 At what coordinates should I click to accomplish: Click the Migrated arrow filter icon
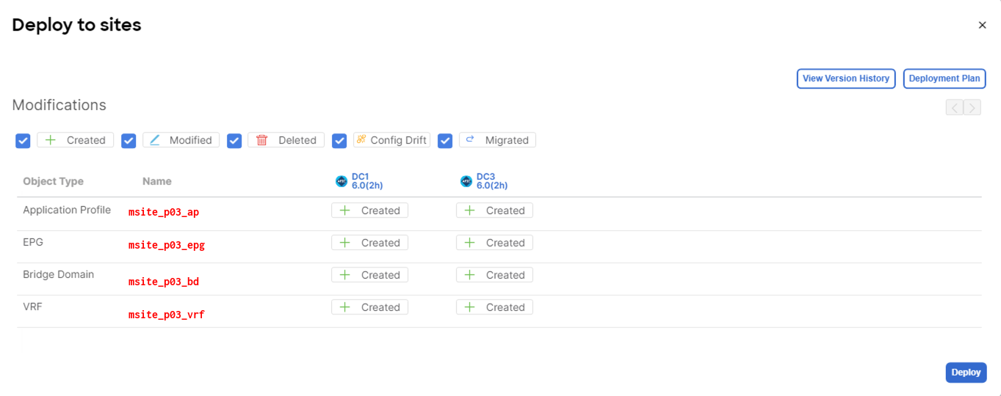470,139
